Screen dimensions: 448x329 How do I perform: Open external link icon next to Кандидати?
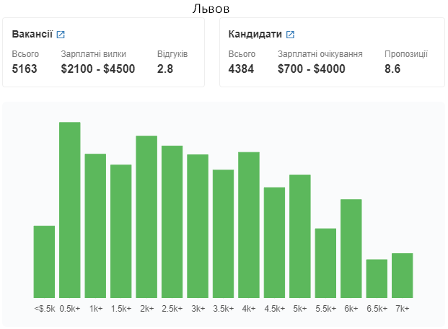(290, 35)
